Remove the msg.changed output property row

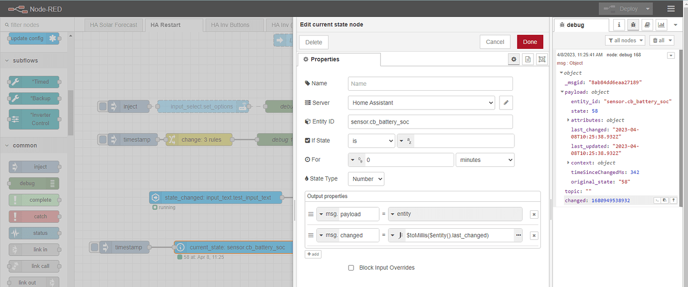pyautogui.click(x=533, y=236)
